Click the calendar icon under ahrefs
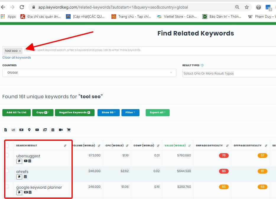Image resolution: width=276 pixels, height=199 pixels. click(25, 177)
